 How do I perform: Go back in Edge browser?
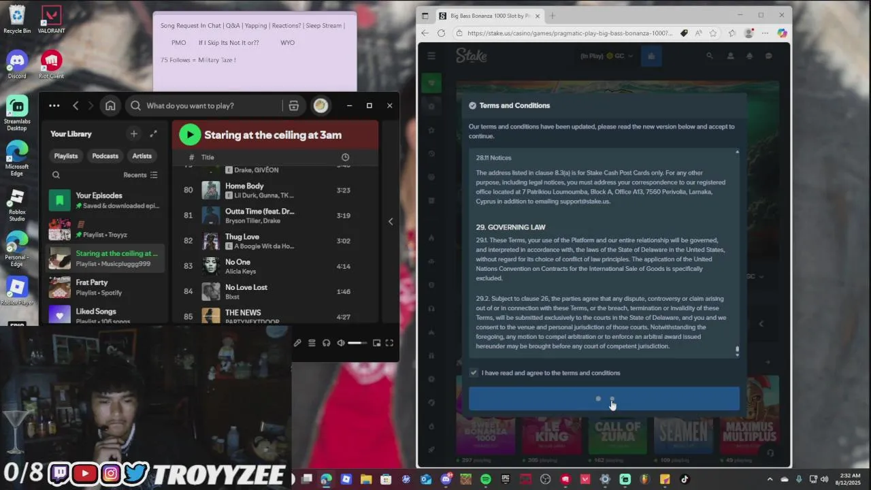(x=425, y=33)
